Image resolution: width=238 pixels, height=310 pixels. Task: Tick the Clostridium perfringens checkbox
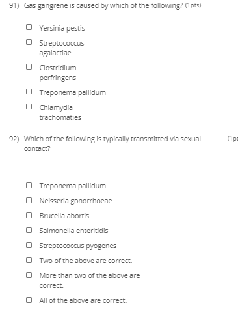point(29,67)
